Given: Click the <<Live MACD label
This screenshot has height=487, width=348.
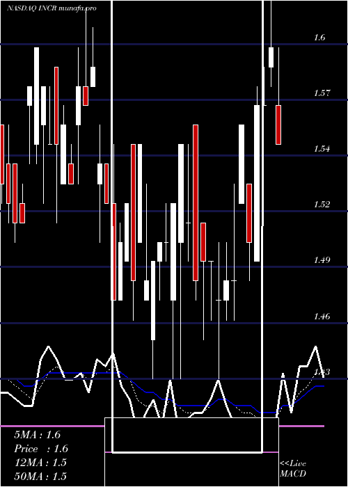Looking at the screenshot, I should (x=293, y=469).
